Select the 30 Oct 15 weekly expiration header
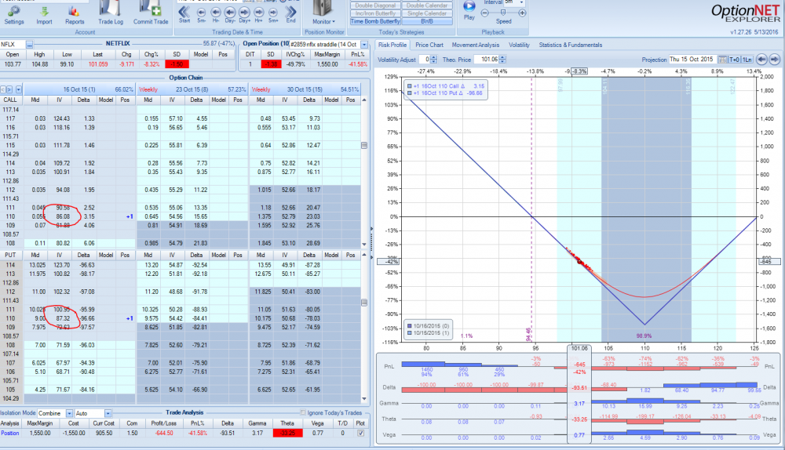The image size is (785, 450). point(305,89)
